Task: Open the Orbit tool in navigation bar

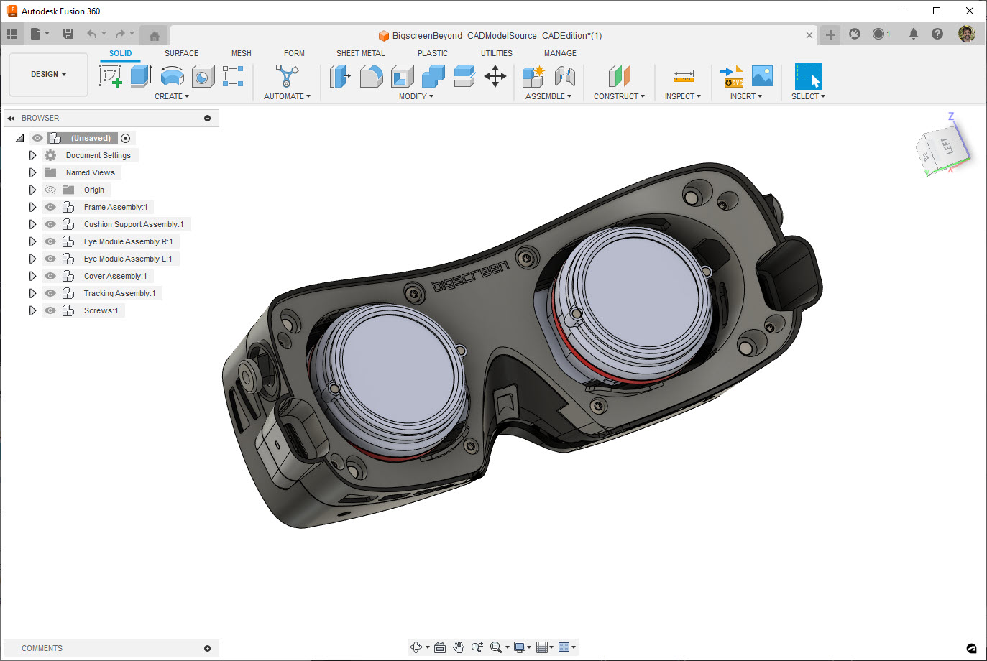Action: coord(416,647)
